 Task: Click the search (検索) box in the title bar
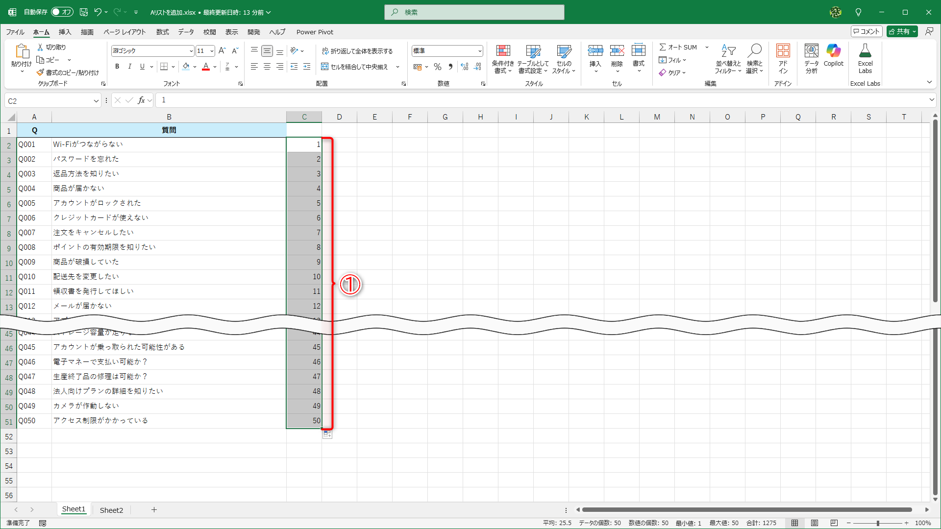pyautogui.click(x=474, y=12)
